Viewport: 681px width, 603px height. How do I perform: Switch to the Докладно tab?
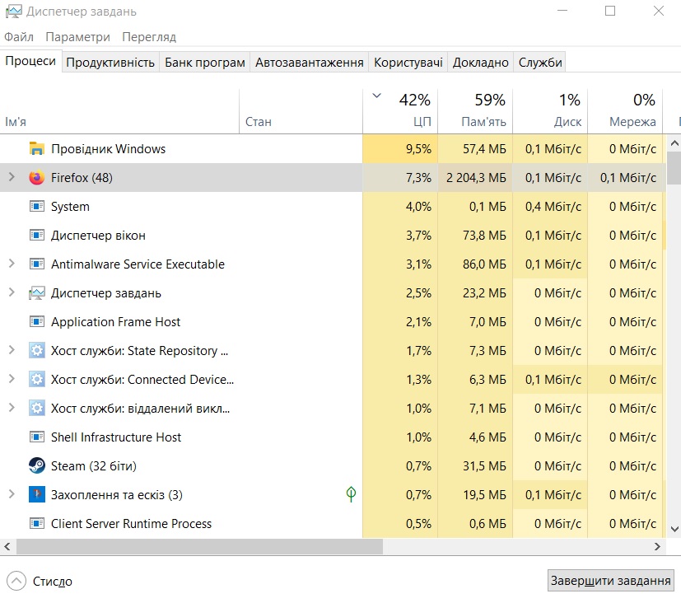tap(480, 63)
